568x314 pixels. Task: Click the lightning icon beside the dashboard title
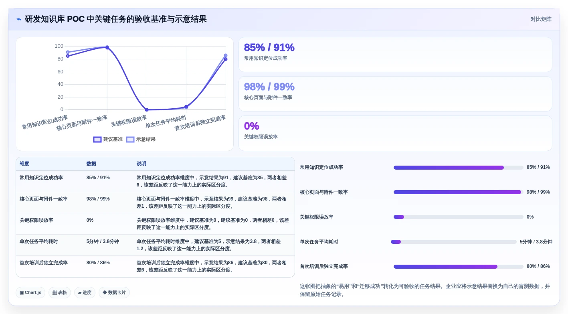coord(19,19)
